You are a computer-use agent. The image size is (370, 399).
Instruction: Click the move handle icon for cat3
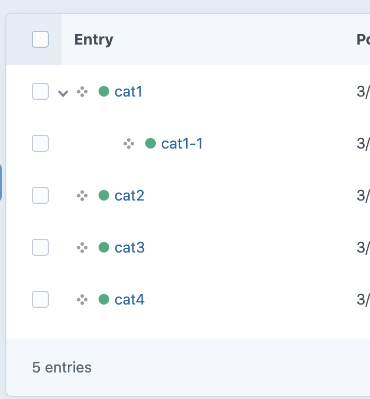point(82,248)
